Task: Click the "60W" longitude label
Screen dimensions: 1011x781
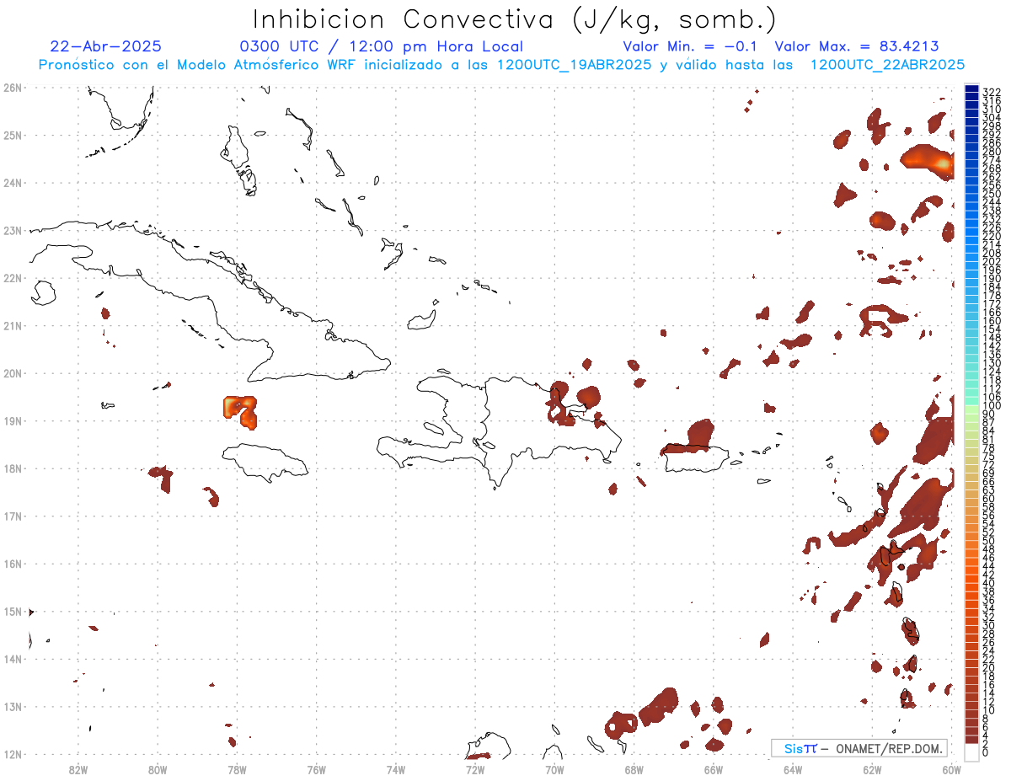Action: [952, 769]
